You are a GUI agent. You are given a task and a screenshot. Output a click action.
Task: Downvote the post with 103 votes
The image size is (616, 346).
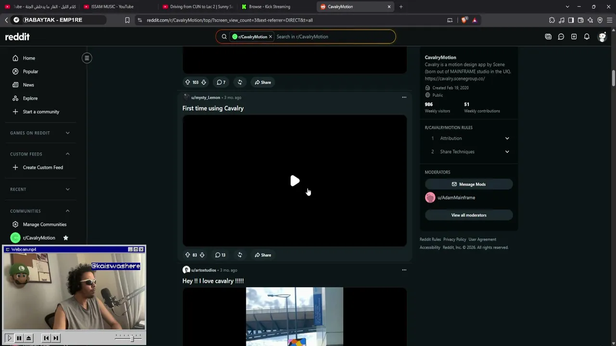pos(204,82)
